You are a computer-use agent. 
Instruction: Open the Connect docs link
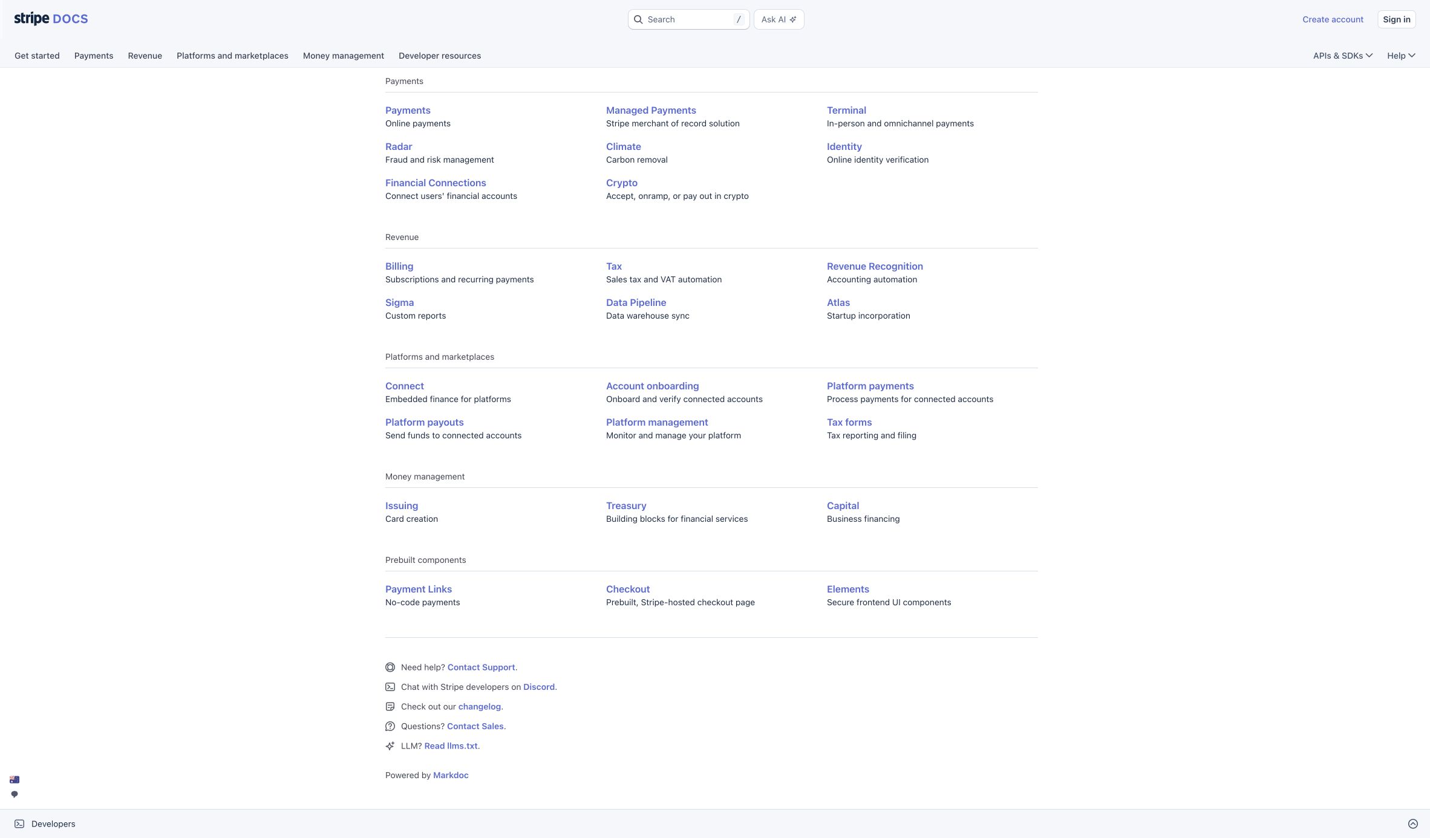point(404,386)
